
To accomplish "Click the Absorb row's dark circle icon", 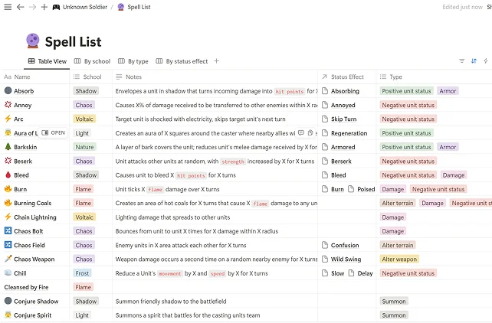I will coord(8,91).
